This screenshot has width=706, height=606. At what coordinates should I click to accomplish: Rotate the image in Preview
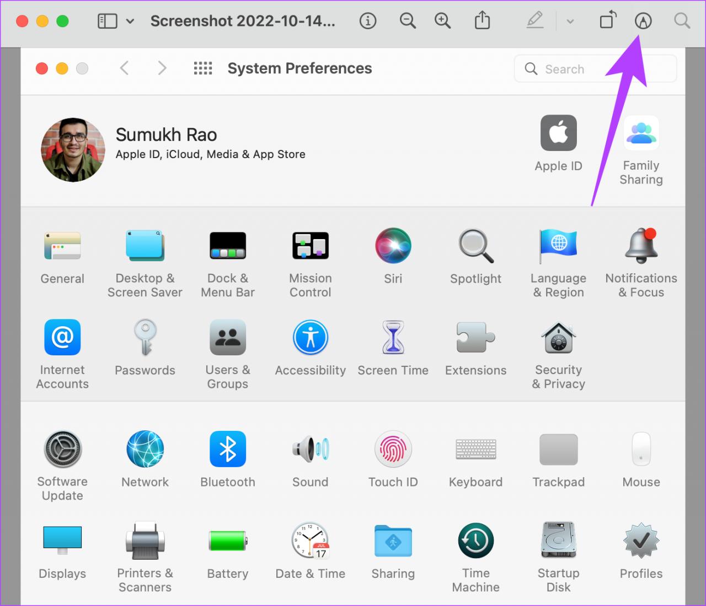tap(608, 20)
